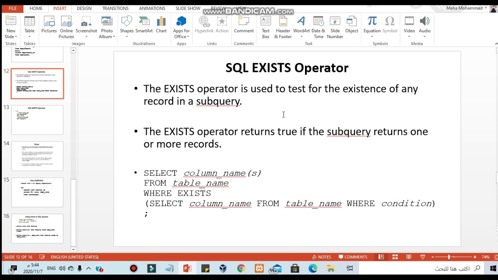Open the Shapes gallery icon
The width and height of the screenshot is (498, 280).
click(126, 21)
